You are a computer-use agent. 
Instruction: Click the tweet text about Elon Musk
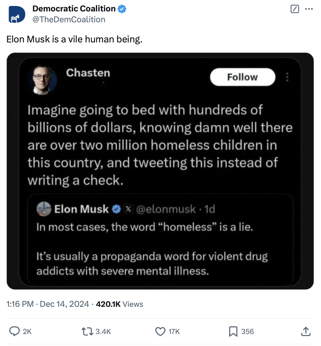click(x=74, y=39)
